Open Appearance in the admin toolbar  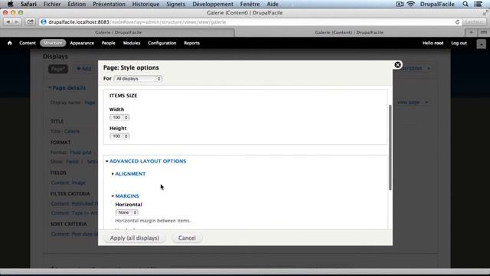tap(82, 43)
